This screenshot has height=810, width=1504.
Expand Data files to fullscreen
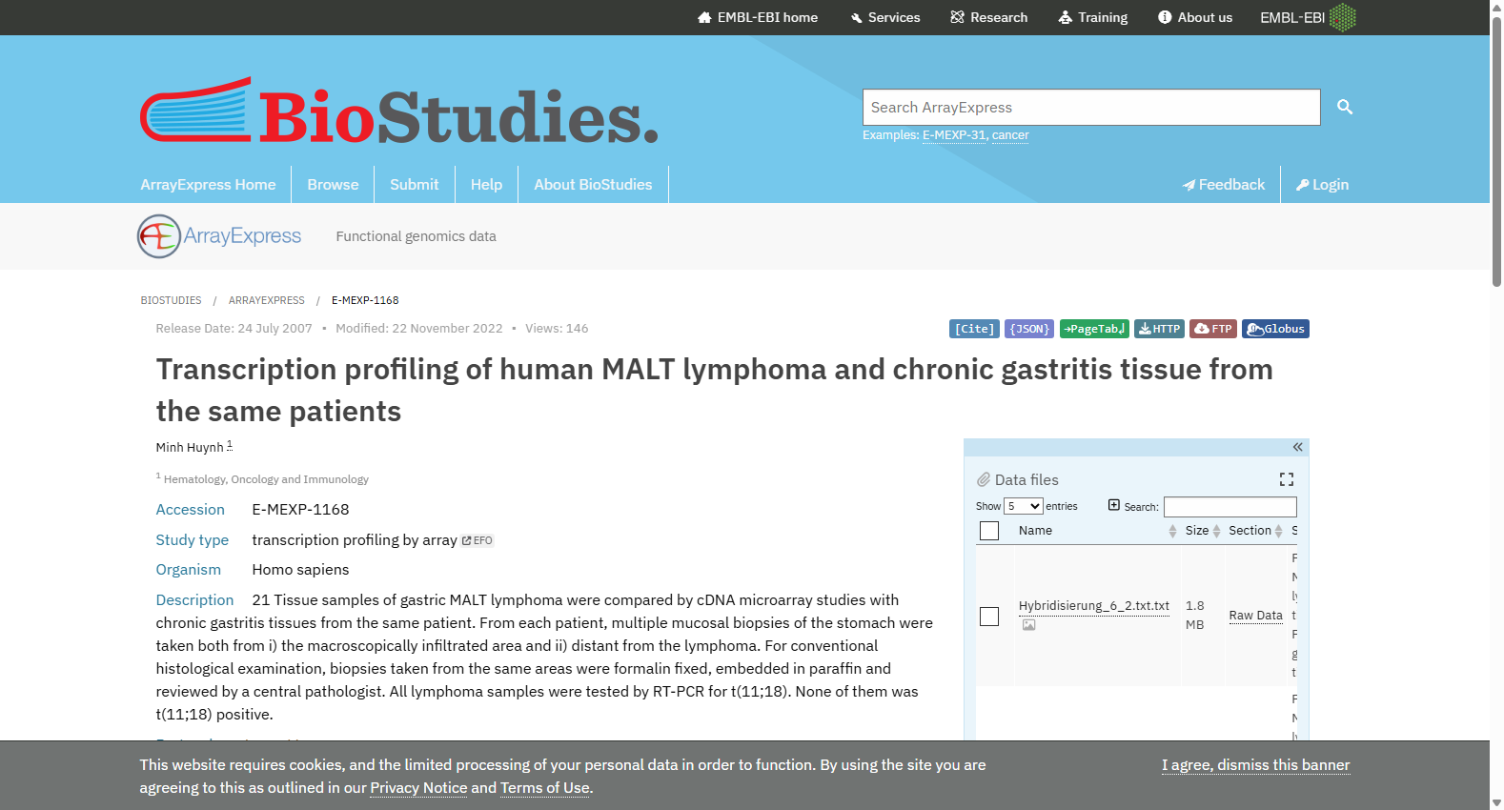[1286, 479]
